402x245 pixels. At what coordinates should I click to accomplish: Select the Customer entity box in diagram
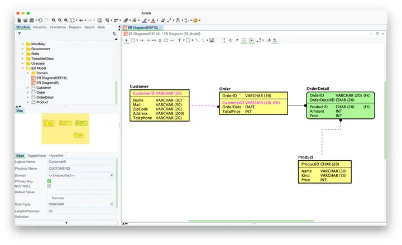tap(160, 105)
